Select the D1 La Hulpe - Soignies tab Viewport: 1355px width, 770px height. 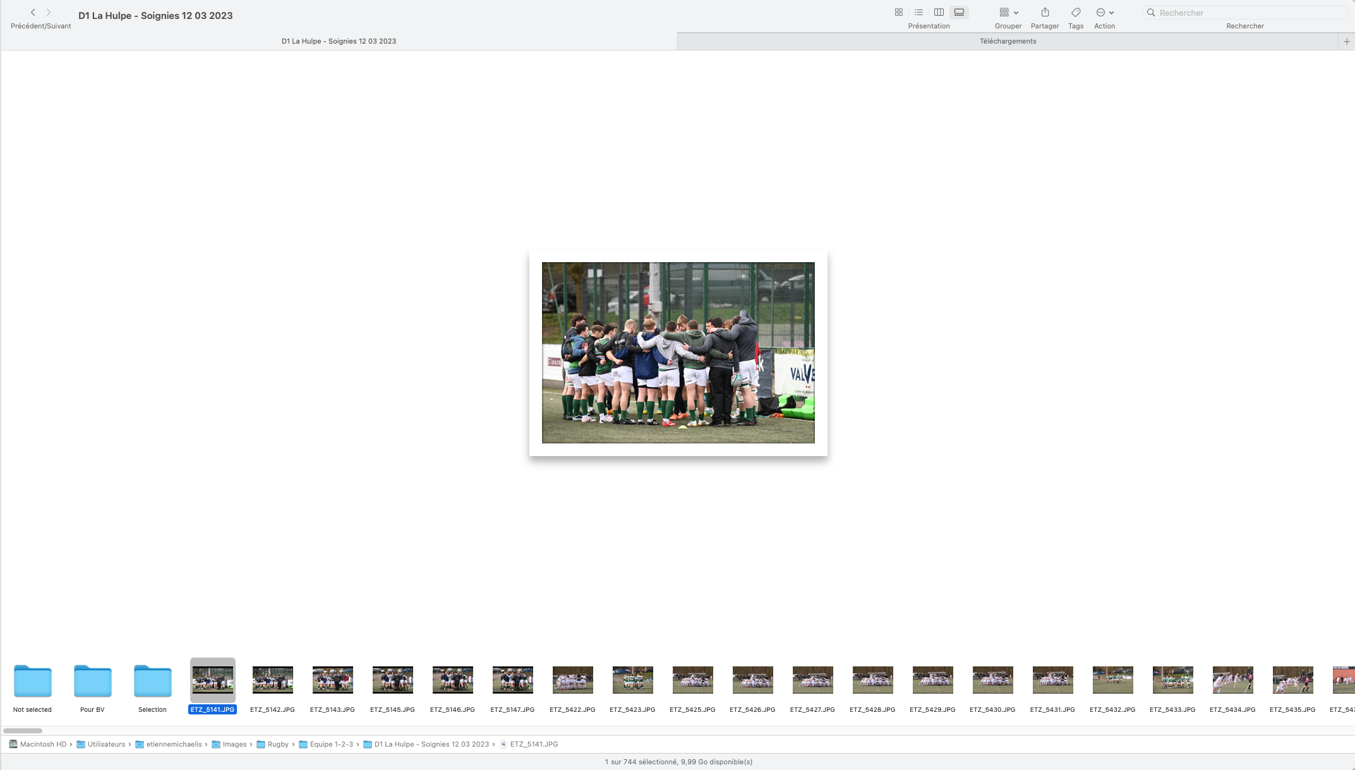click(339, 42)
